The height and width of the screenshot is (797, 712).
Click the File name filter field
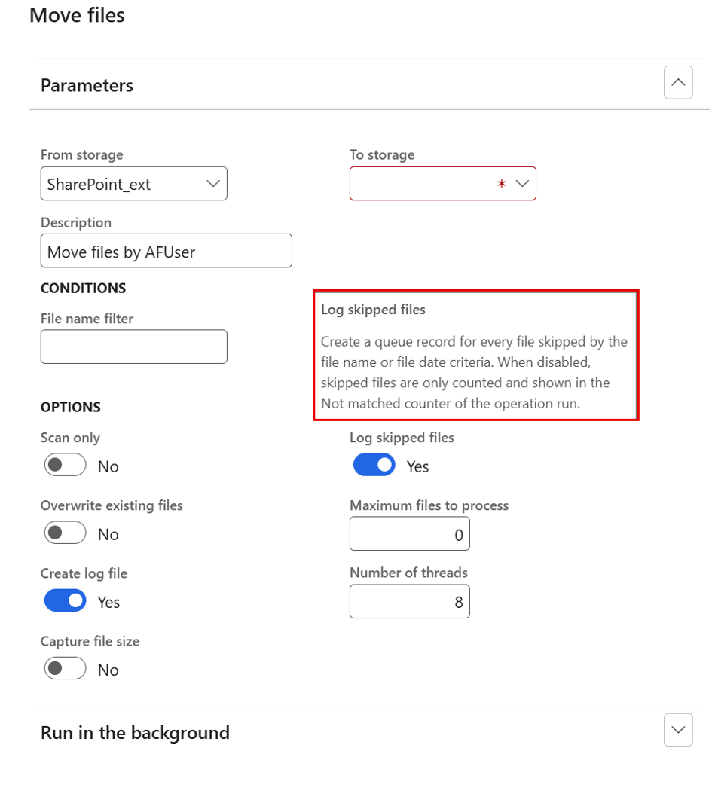(133, 347)
